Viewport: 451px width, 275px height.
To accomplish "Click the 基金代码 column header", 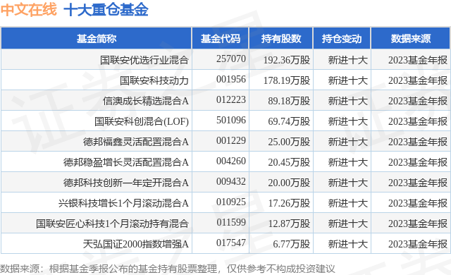I will point(221,38).
